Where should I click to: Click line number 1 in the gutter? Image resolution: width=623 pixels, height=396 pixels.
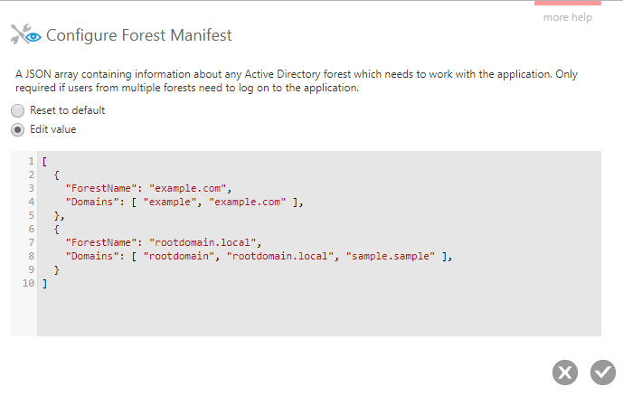pos(31,161)
